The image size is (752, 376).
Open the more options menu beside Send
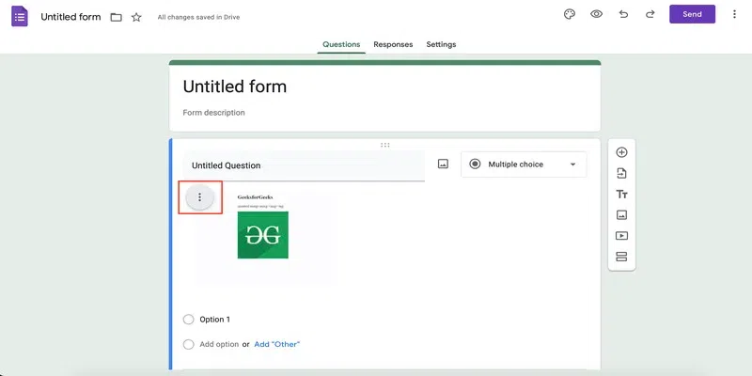[734, 14]
